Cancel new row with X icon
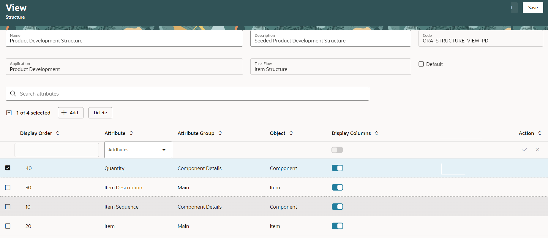Image resolution: width=548 pixels, height=238 pixels. click(x=537, y=150)
